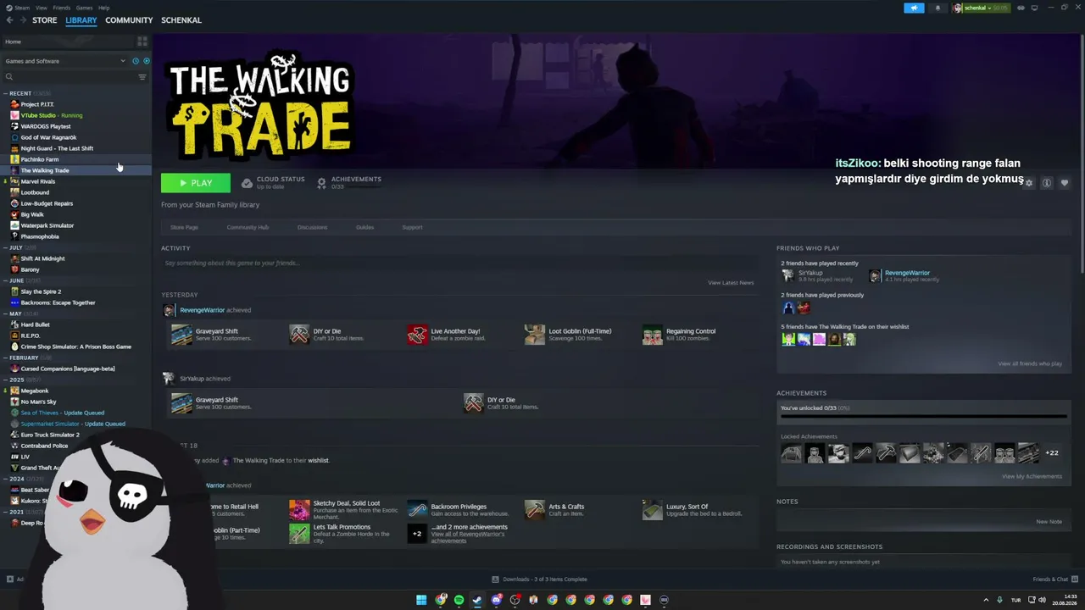Show the +22 more locked achievements
Image resolution: width=1085 pixels, height=610 pixels.
click(x=1052, y=453)
